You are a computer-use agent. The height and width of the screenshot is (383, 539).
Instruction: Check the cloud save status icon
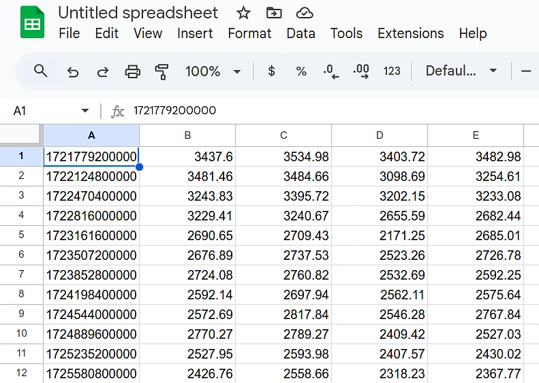(305, 13)
